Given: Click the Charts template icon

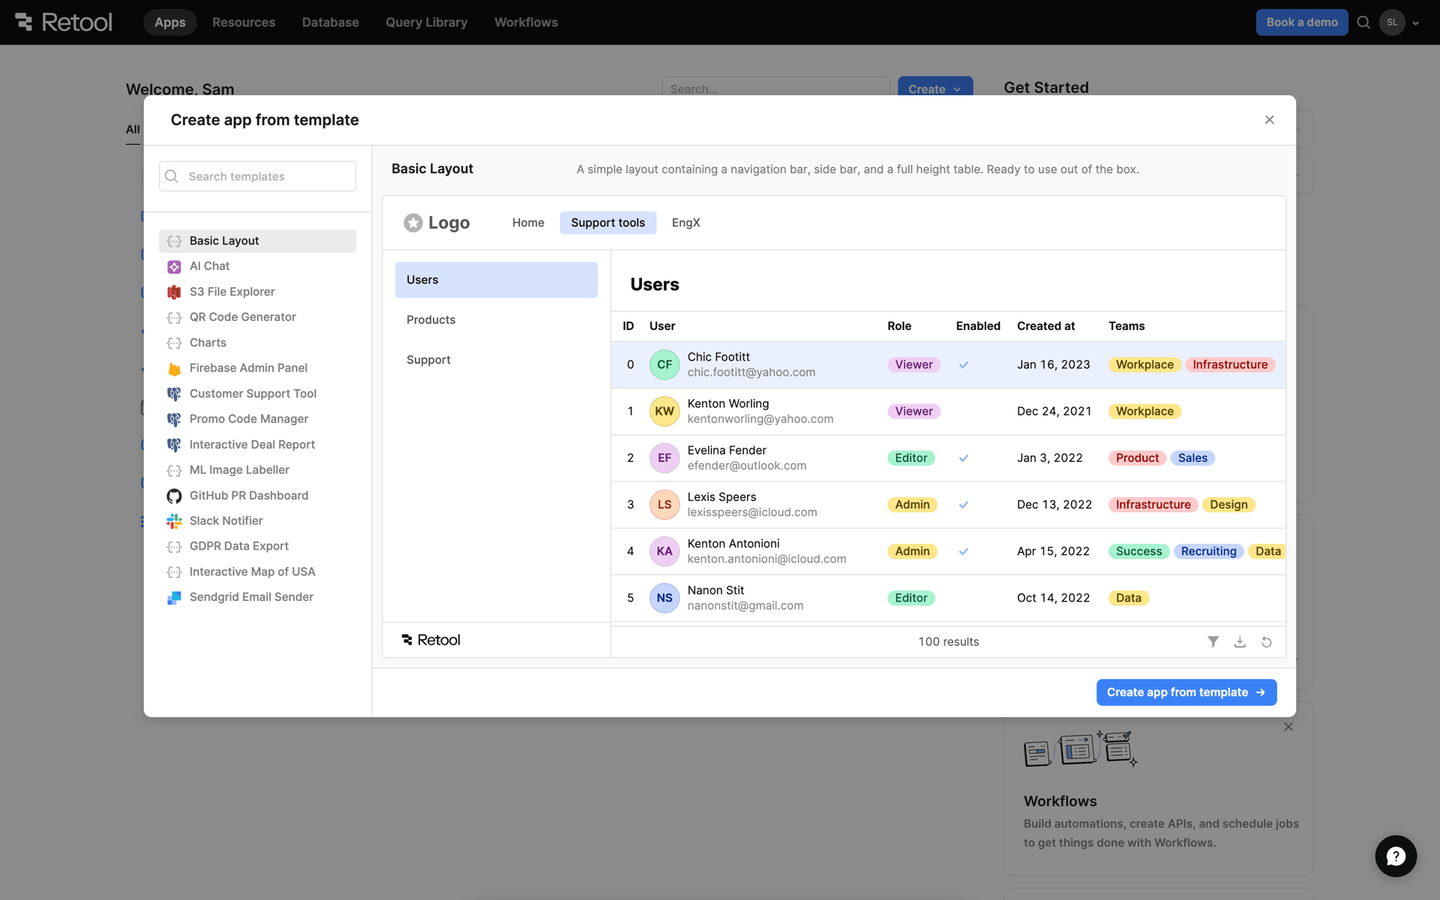Looking at the screenshot, I should [x=174, y=343].
